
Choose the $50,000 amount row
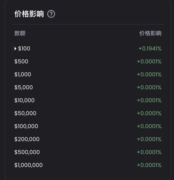click(x=25, y=113)
